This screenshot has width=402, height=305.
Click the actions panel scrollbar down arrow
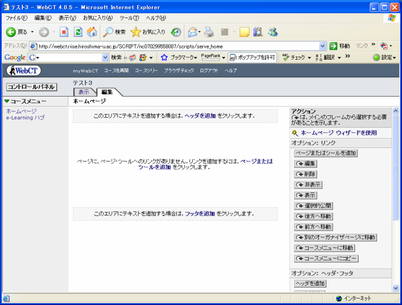coord(396,288)
